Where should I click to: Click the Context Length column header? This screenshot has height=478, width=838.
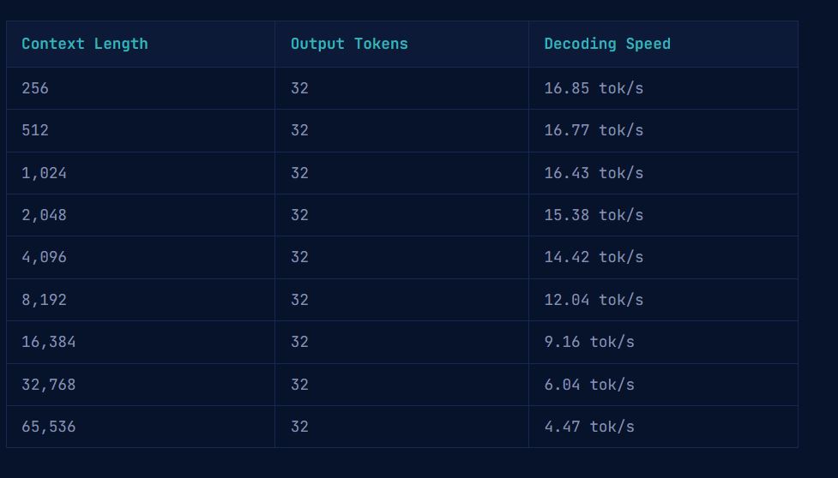(85, 44)
